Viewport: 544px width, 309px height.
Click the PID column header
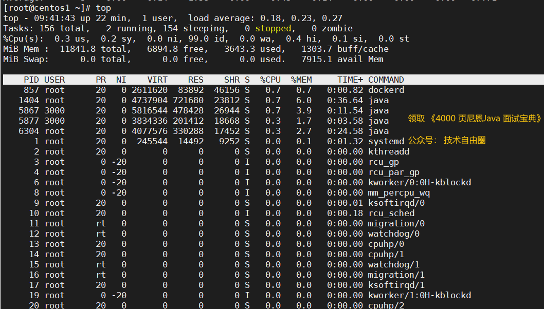point(31,80)
